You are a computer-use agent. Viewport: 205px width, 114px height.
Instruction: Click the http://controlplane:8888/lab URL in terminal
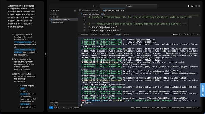click(139, 40)
